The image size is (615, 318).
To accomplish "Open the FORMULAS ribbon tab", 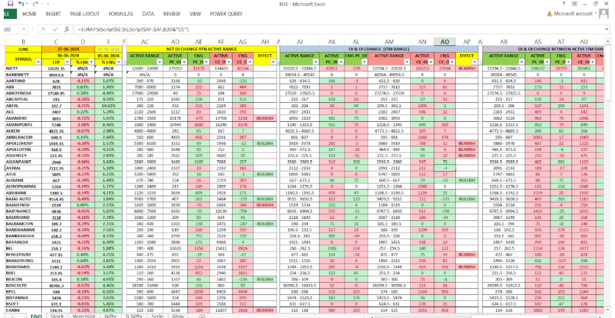I will click(x=121, y=13).
